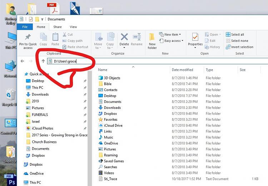Click the navigation pane scrollbar

point(90,129)
